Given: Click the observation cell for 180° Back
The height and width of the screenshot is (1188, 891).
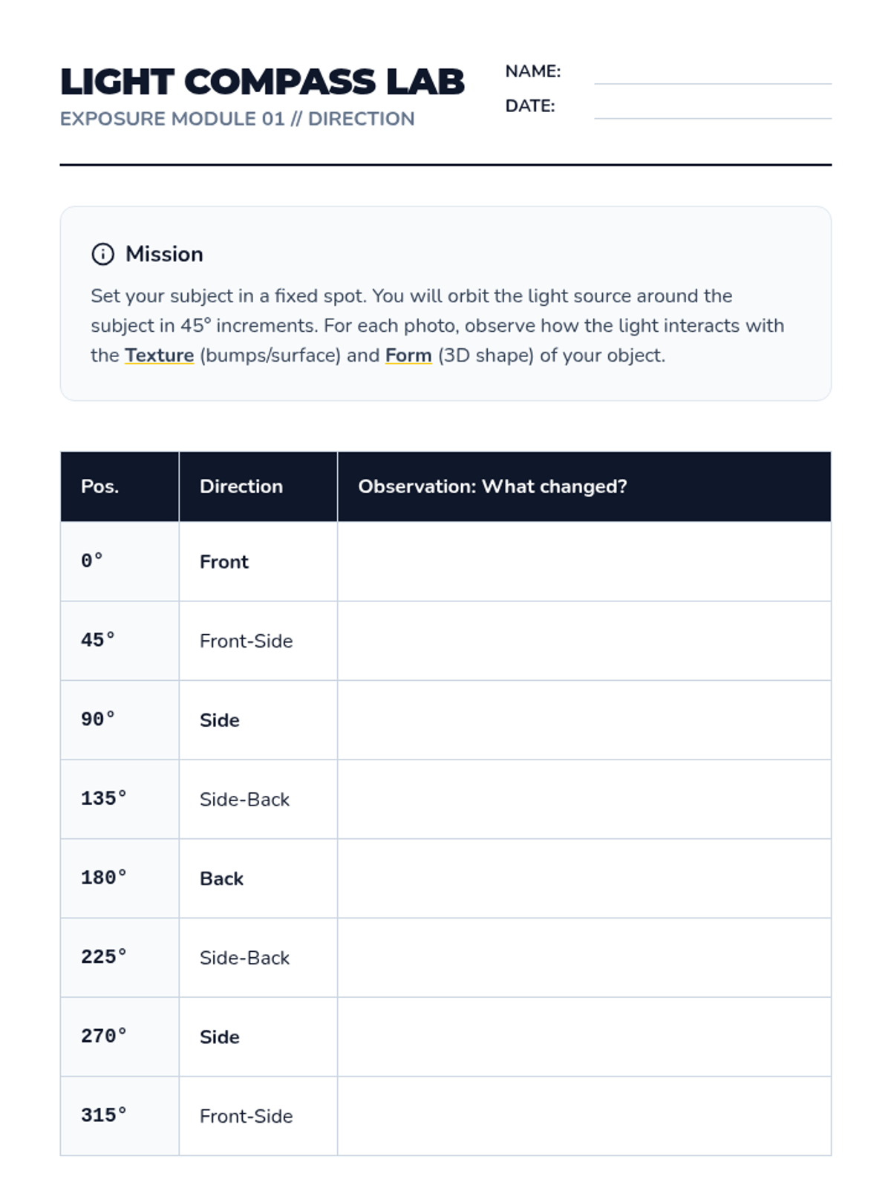Looking at the screenshot, I should tap(584, 878).
